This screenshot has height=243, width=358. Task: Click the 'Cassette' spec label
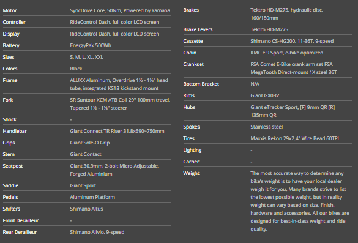click(193, 41)
